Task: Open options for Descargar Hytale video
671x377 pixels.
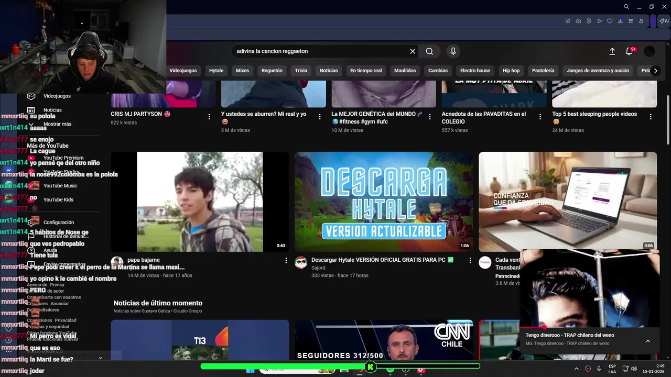Action: (x=470, y=260)
